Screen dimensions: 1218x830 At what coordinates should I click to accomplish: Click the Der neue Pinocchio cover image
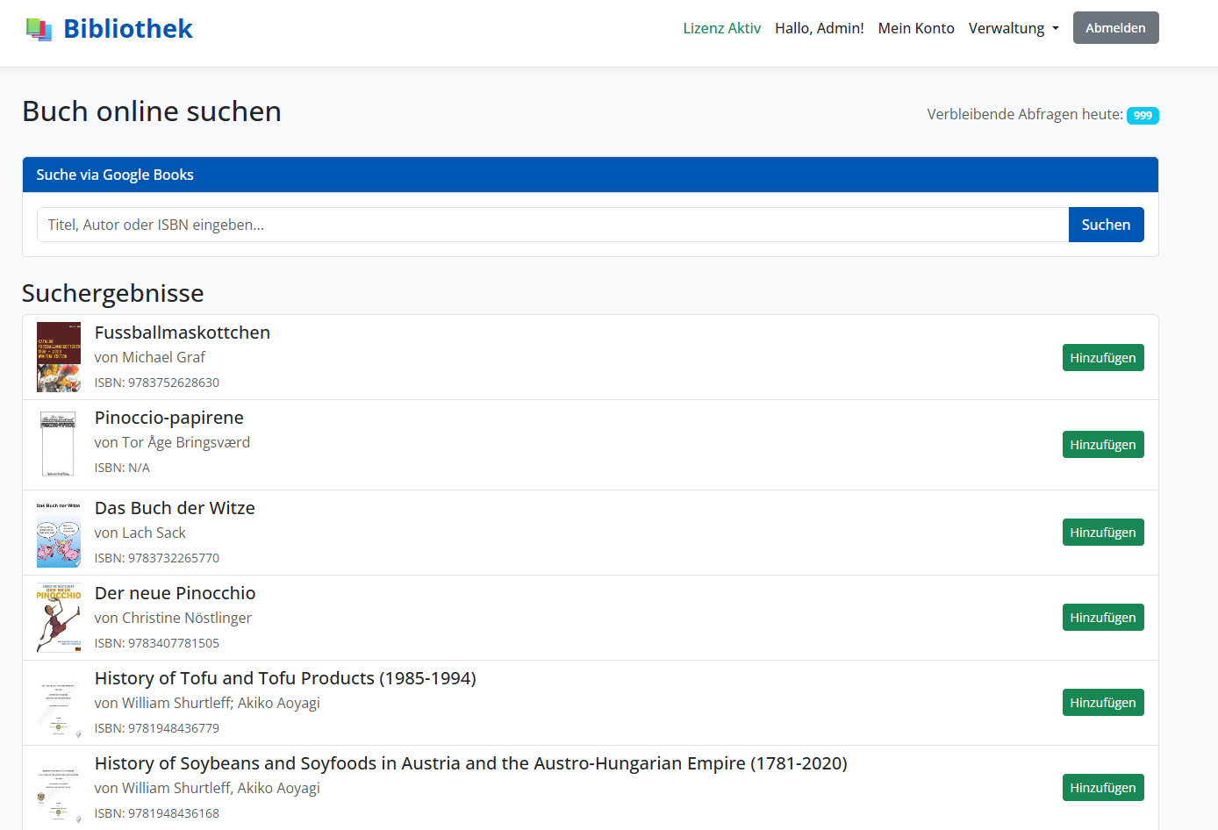click(x=58, y=617)
